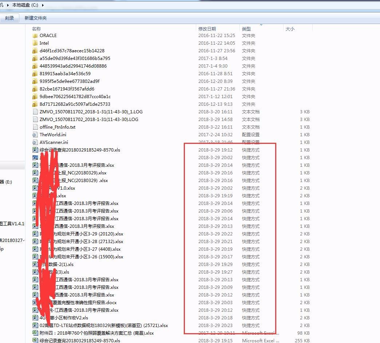The image size is (380, 343).
Task: Click Excel icon of 华为规划未开通小区3-28 (27132).xlsx
Action: click(35, 241)
